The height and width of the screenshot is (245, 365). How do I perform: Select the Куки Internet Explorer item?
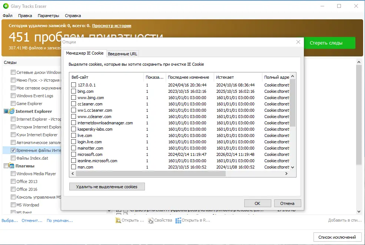point(37,135)
